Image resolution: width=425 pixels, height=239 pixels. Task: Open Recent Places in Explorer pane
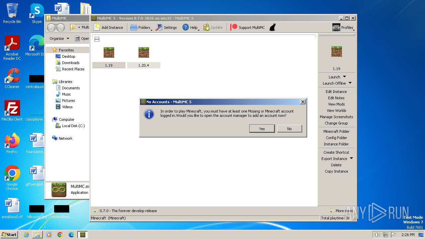pyautogui.click(x=73, y=69)
